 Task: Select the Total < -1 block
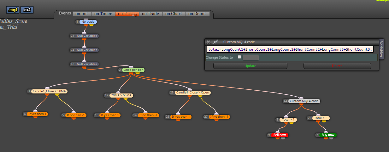click(x=321, y=118)
